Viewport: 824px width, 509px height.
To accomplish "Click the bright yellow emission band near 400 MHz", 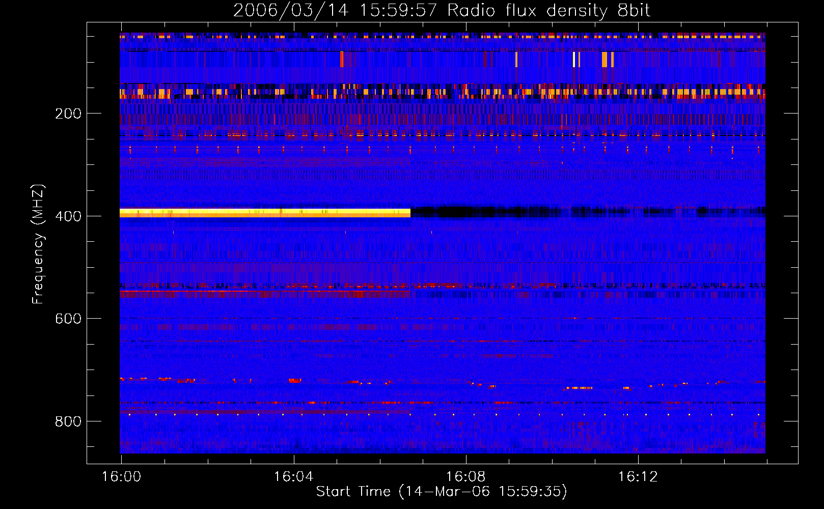I will (265, 213).
